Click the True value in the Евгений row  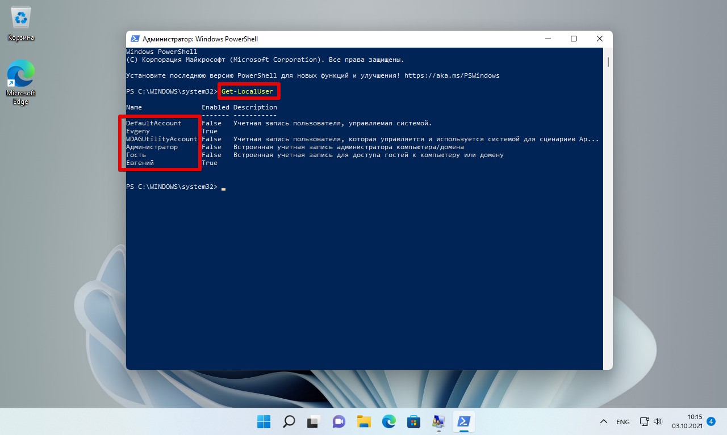tap(210, 163)
